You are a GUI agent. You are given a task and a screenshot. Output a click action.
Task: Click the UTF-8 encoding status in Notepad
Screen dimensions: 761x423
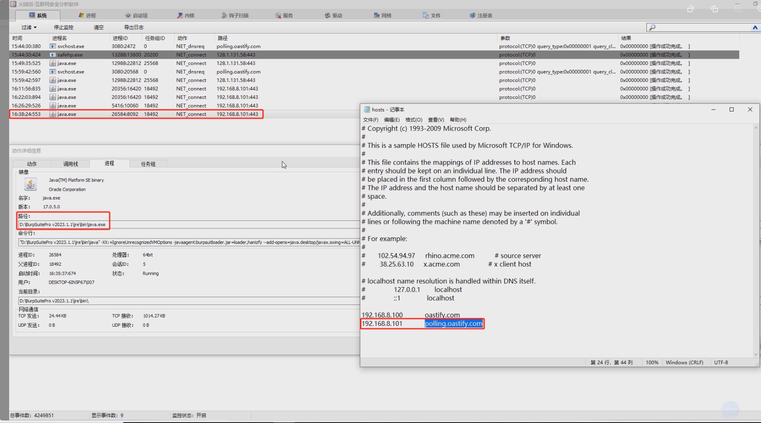point(721,362)
